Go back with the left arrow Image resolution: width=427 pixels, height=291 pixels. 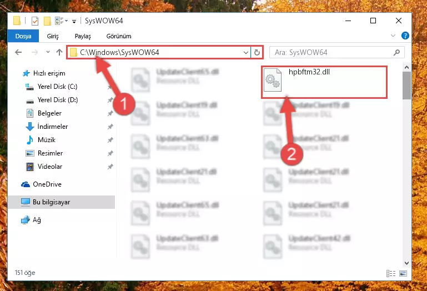pos(18,52)
